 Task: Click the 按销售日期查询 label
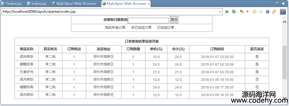(x=115, y=20)
